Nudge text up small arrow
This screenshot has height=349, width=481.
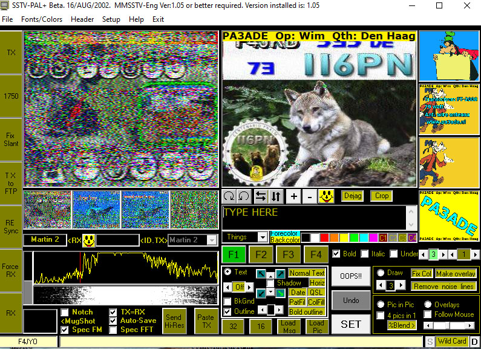[x=270, y=275]
